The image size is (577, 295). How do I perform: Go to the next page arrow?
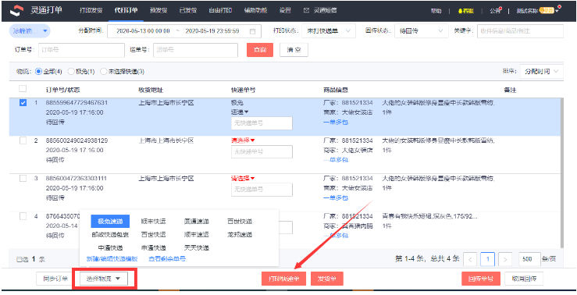click(505, 259)
